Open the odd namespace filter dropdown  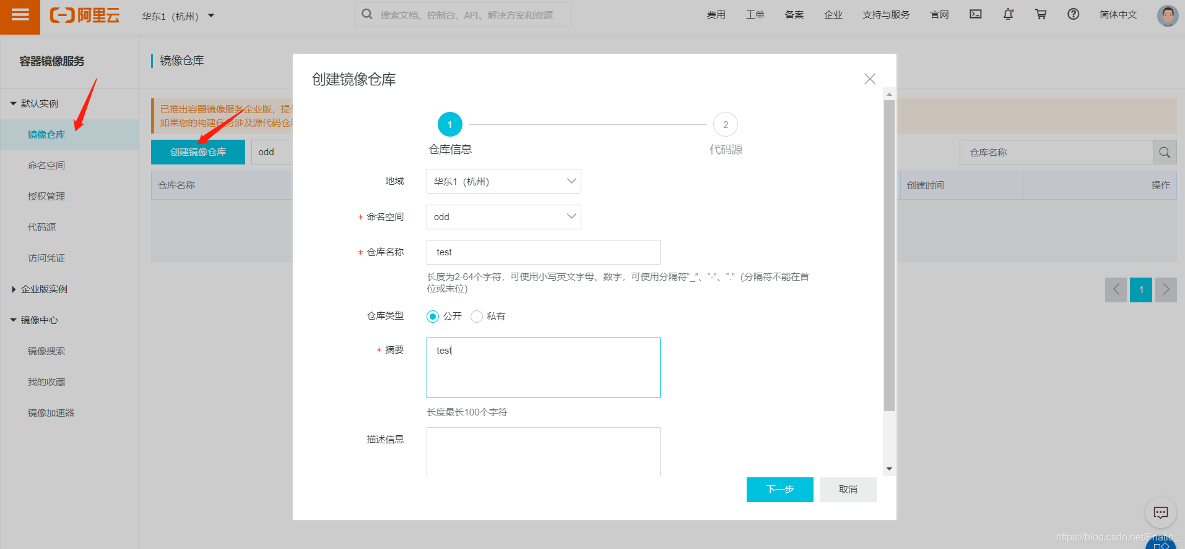point(272,152)
